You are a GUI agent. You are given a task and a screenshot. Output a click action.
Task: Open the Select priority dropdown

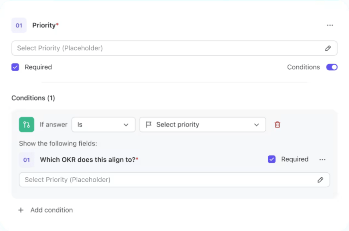(x=202, y=124)
